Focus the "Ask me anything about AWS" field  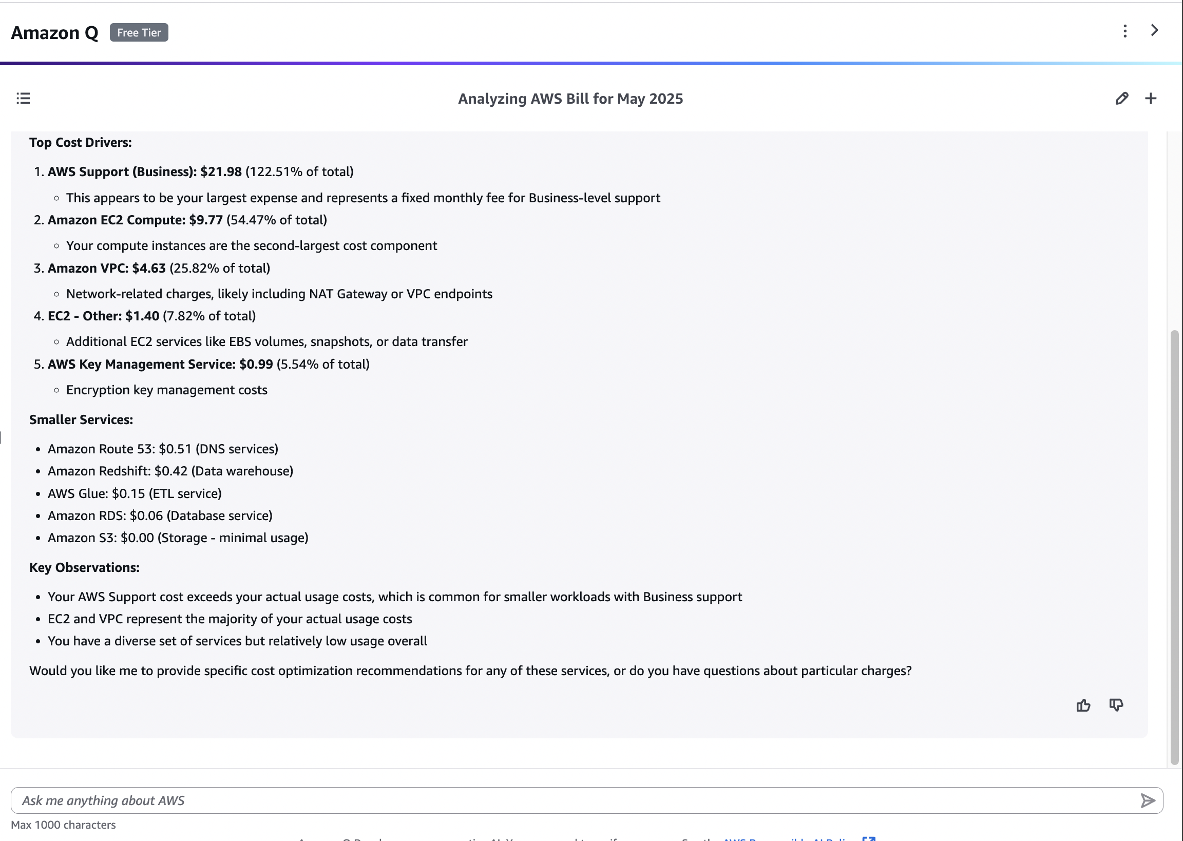click(x=569, y=800)
